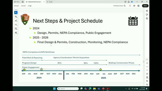Open the All tools menu
The image size is (162, 91).
coord(16,6)
